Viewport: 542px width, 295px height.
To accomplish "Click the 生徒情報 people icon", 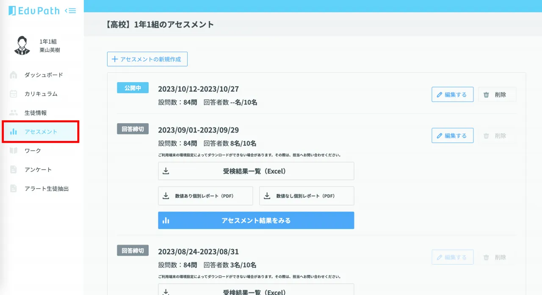I will click(x=14, y=113).
